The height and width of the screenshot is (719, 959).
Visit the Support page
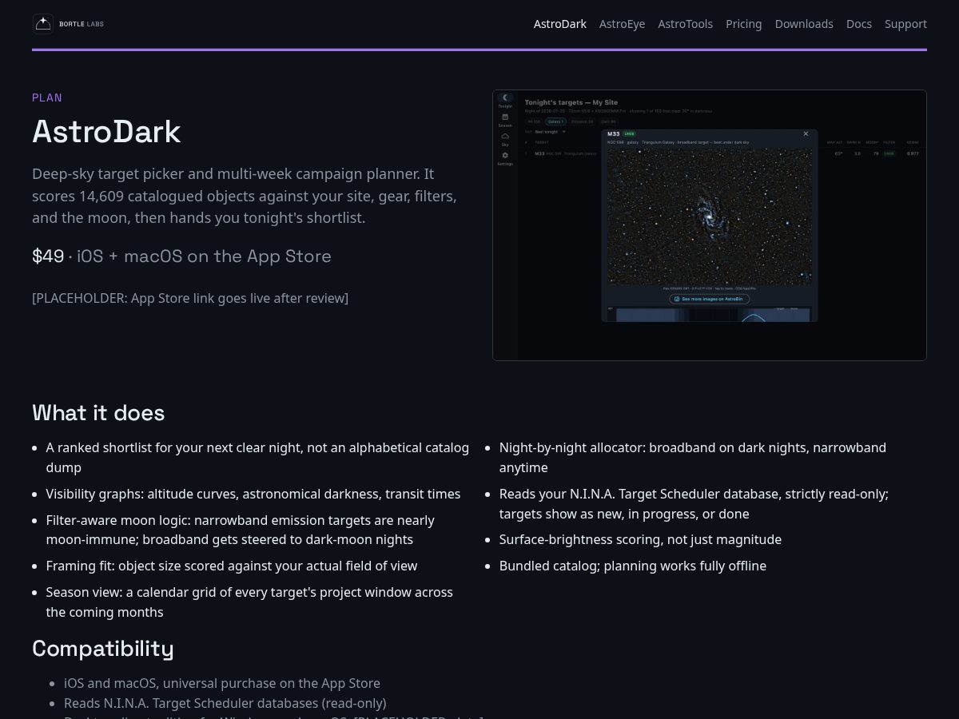click(x=905, y=24)
